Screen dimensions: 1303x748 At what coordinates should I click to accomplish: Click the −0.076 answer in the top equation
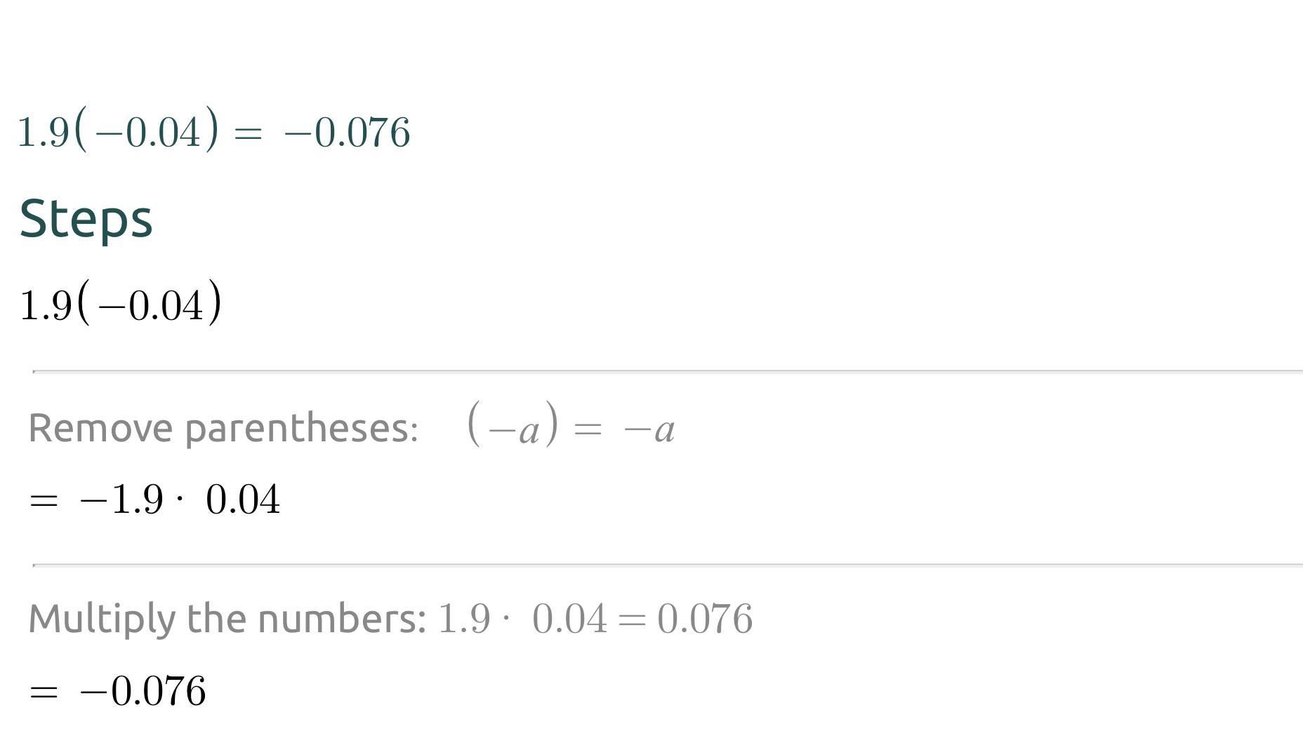348,133
